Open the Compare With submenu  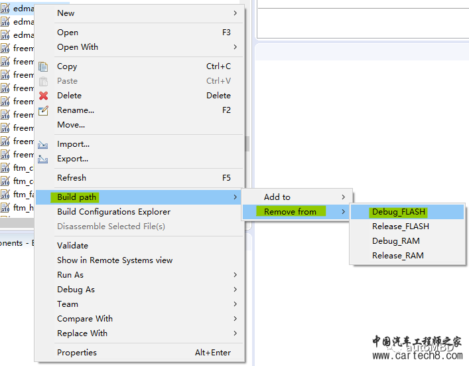tap(140, 319)
